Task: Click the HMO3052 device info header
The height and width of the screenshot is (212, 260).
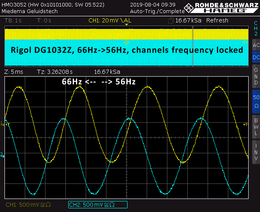Action: point(53,4)
